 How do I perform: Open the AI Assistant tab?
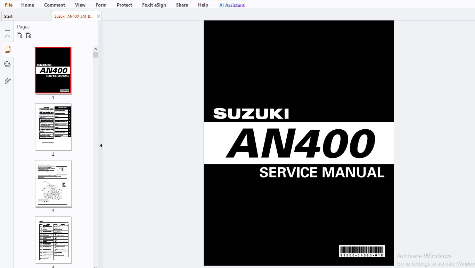(x=232, y=5)
